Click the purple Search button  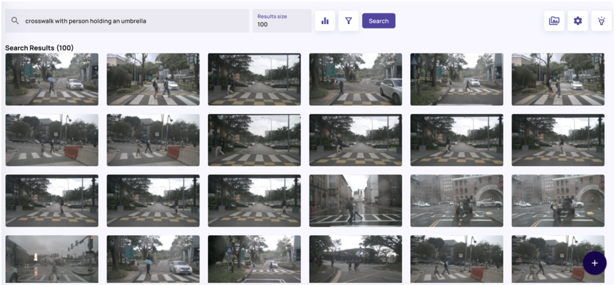(379, 21)
